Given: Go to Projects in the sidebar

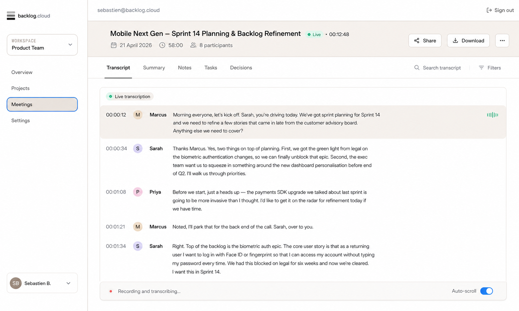Looking at the screenshot, I should point(21,88).
